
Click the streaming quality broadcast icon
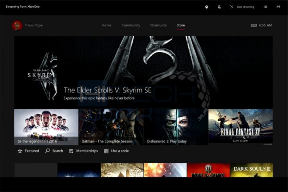pos(278,7)
